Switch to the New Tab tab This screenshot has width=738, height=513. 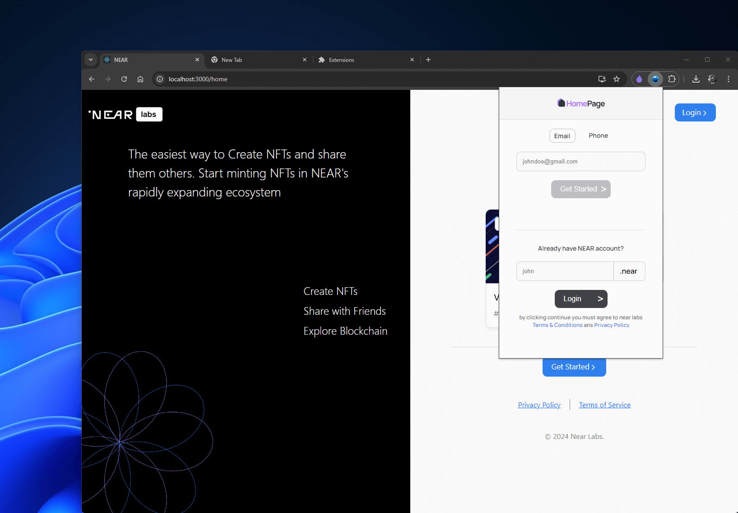pyautogui.click(x=259, y=60)
